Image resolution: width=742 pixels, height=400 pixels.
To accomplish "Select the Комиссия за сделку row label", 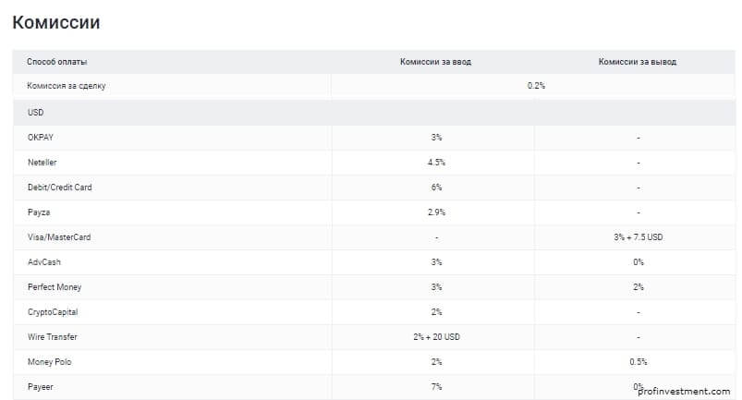I will coord(67,86).
